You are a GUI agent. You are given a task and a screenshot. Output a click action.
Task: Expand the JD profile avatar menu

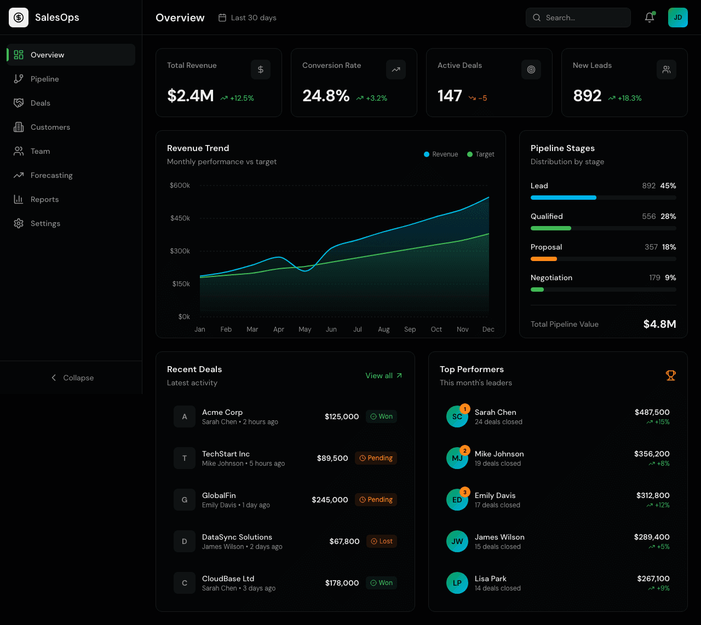point(678,18)
